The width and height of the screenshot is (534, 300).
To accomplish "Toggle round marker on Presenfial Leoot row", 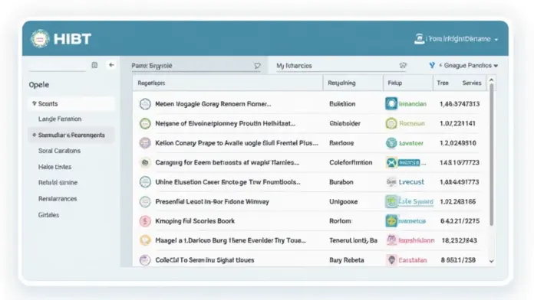I will click(x=145, y=202).
